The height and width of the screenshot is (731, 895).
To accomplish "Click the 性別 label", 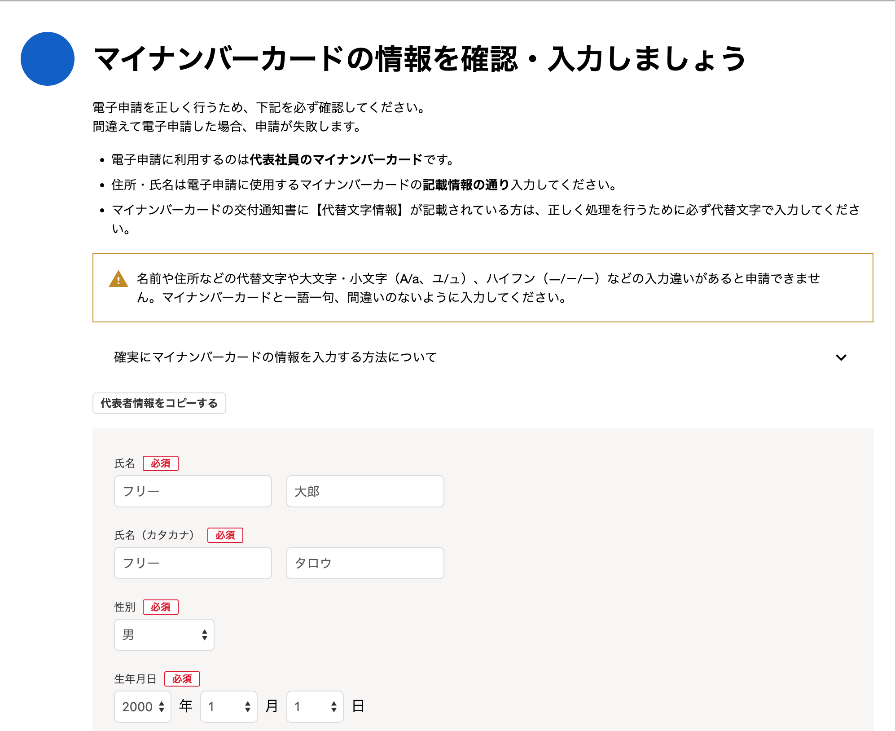I will (x=125, y=607).
